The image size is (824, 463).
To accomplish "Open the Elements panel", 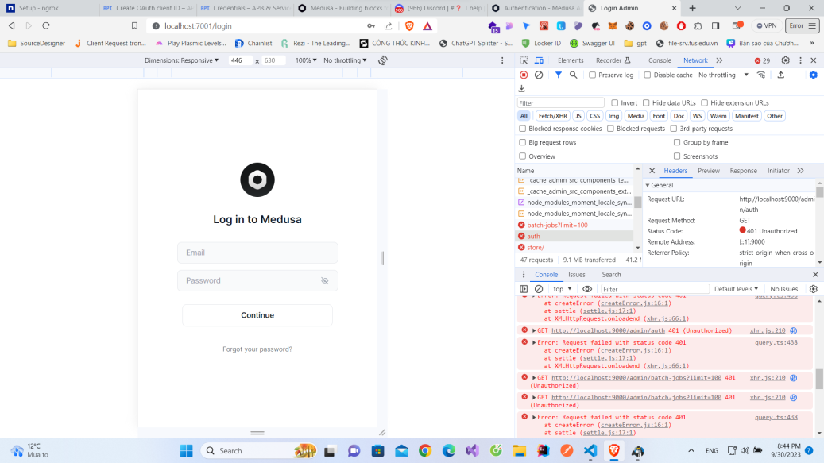I will 571,60.
